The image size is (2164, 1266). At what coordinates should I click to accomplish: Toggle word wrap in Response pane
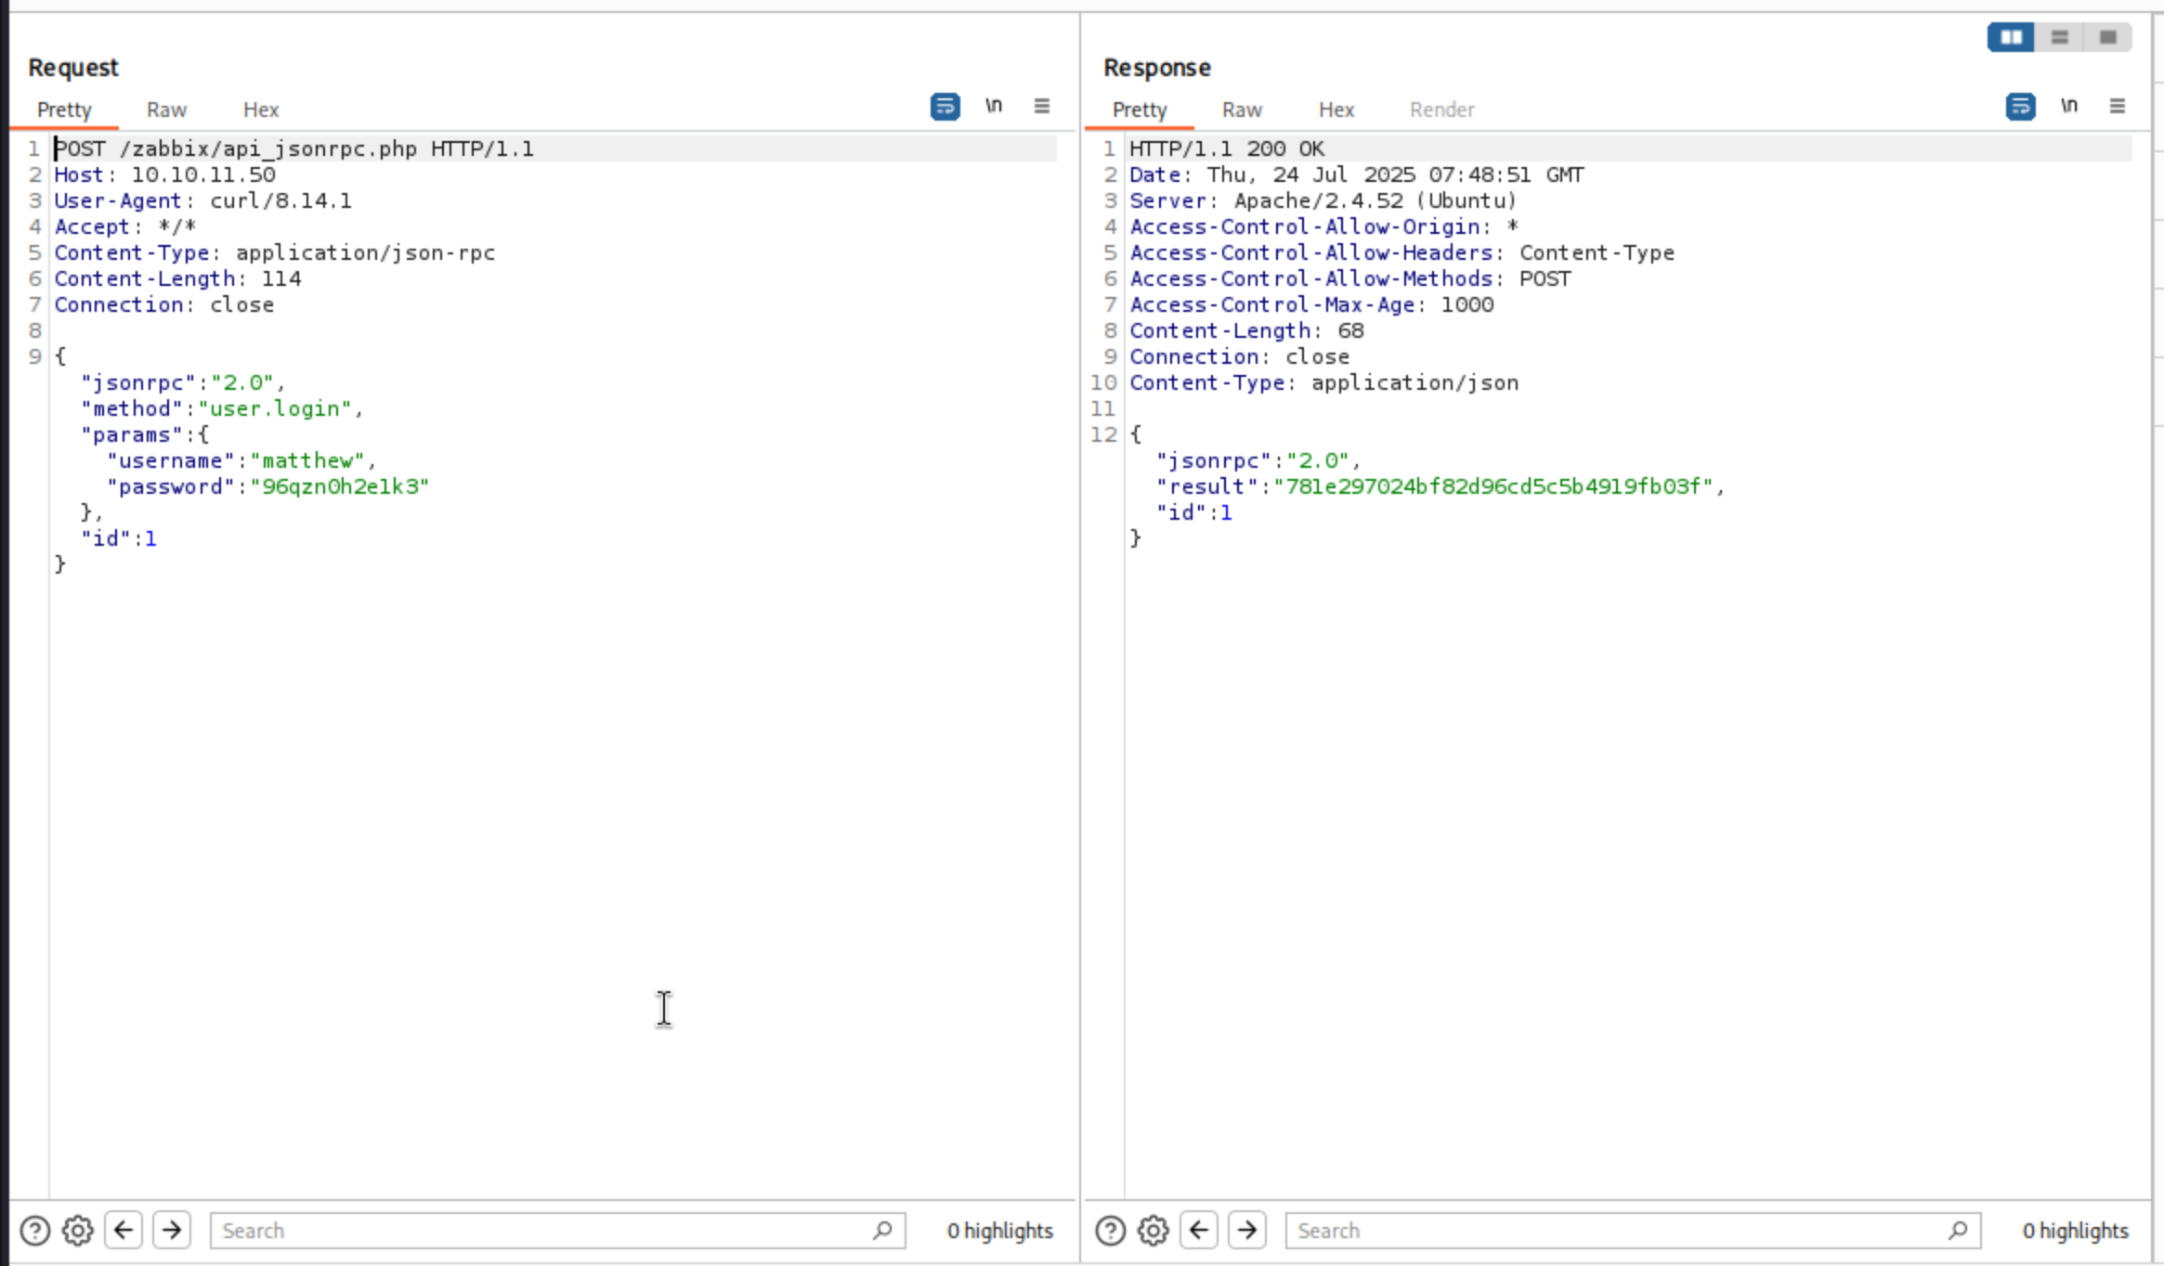click(x=2020, y=107)
